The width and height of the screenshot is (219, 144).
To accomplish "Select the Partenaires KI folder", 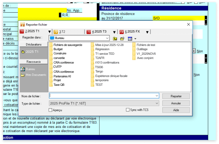I will click(60, 76).
